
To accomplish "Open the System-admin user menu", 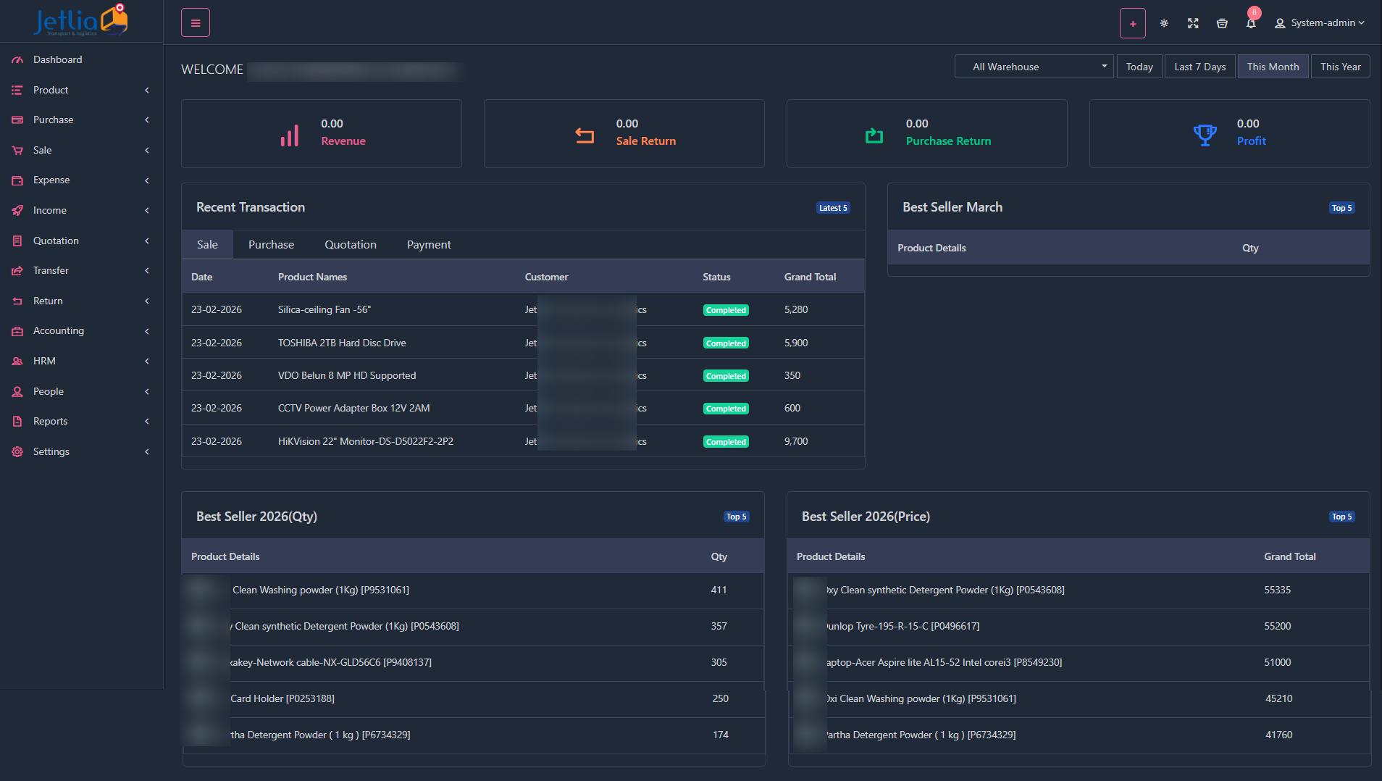I will tap(1320, 23).
